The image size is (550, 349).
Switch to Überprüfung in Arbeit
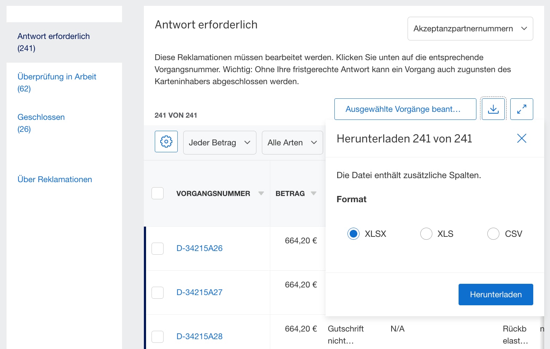tap(57, 77)
